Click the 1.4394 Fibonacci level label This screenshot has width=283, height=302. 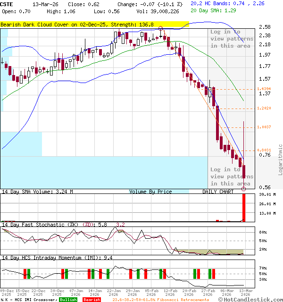pos(264,89)
